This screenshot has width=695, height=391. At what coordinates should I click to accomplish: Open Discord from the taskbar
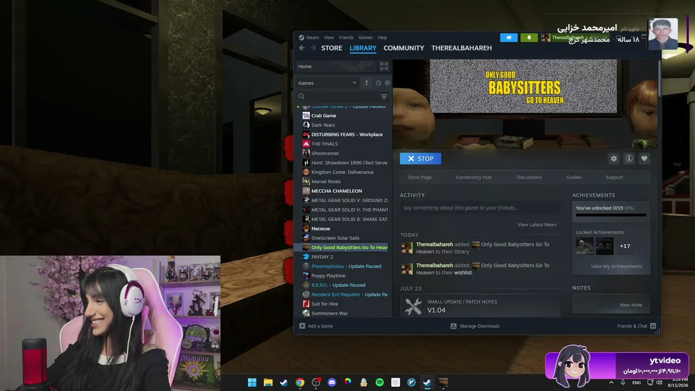pos(332,382)
